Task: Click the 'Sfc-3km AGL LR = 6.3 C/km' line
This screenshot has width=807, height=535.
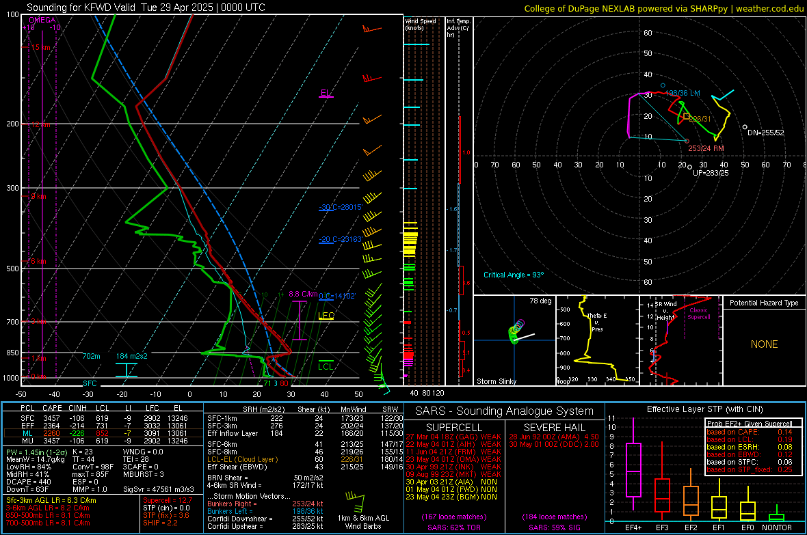Action: tap(51, 500)
